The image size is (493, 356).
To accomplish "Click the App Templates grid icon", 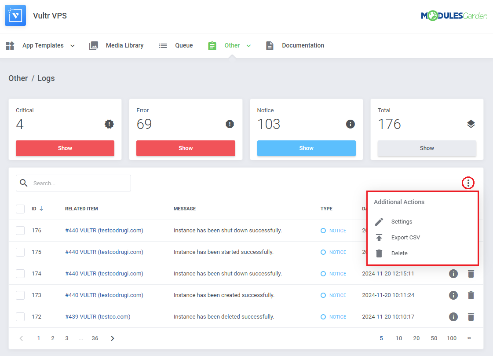I will 10,46.
